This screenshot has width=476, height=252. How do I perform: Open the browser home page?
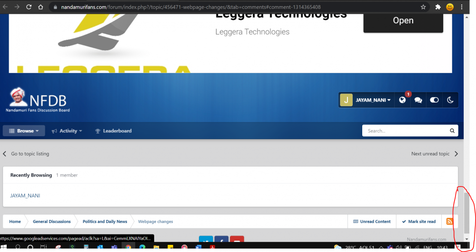(x=40, y=7)
